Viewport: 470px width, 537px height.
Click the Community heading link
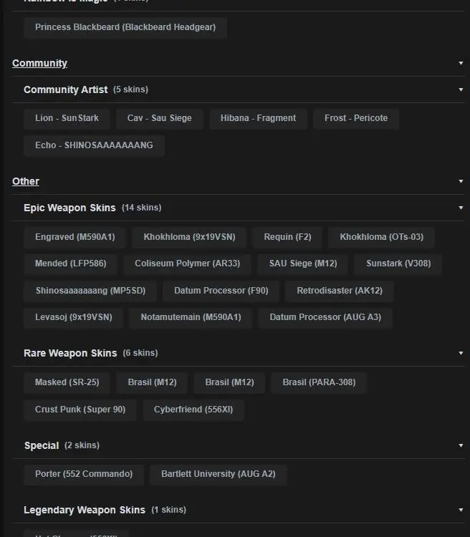pyautogui.click(x=39, y=63)
